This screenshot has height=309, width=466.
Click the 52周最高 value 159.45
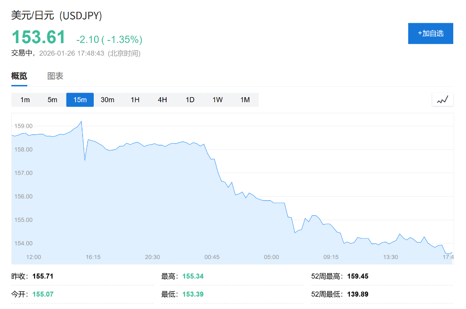(357, 276)
